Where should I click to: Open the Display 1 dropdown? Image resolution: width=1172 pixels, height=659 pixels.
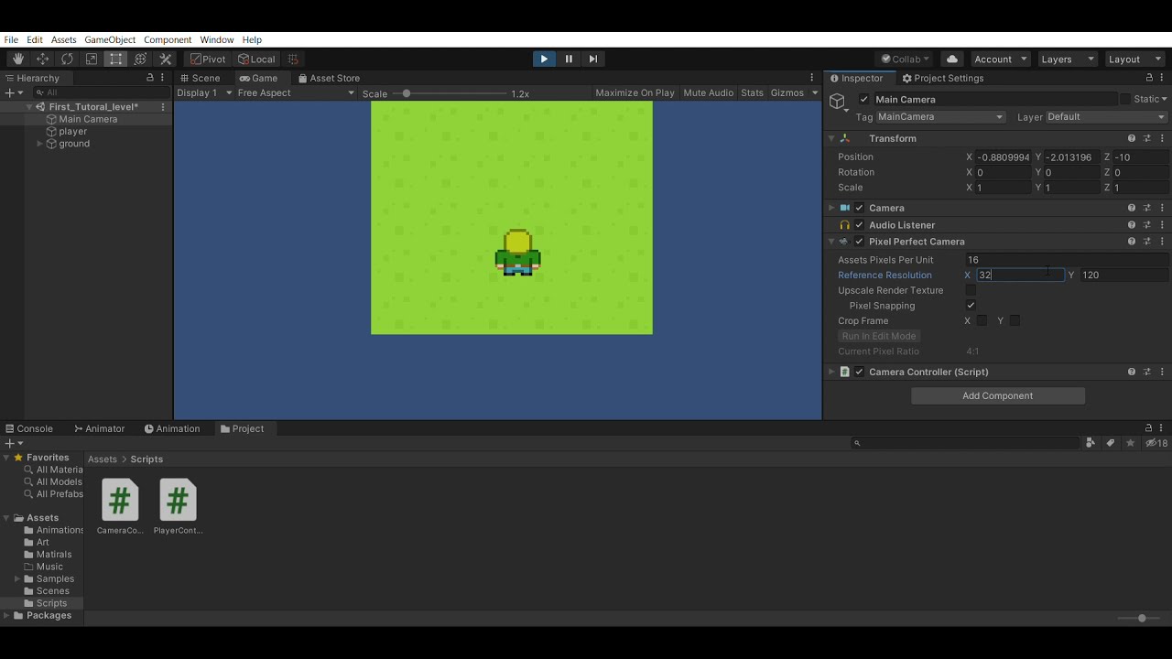coord(203,92)
